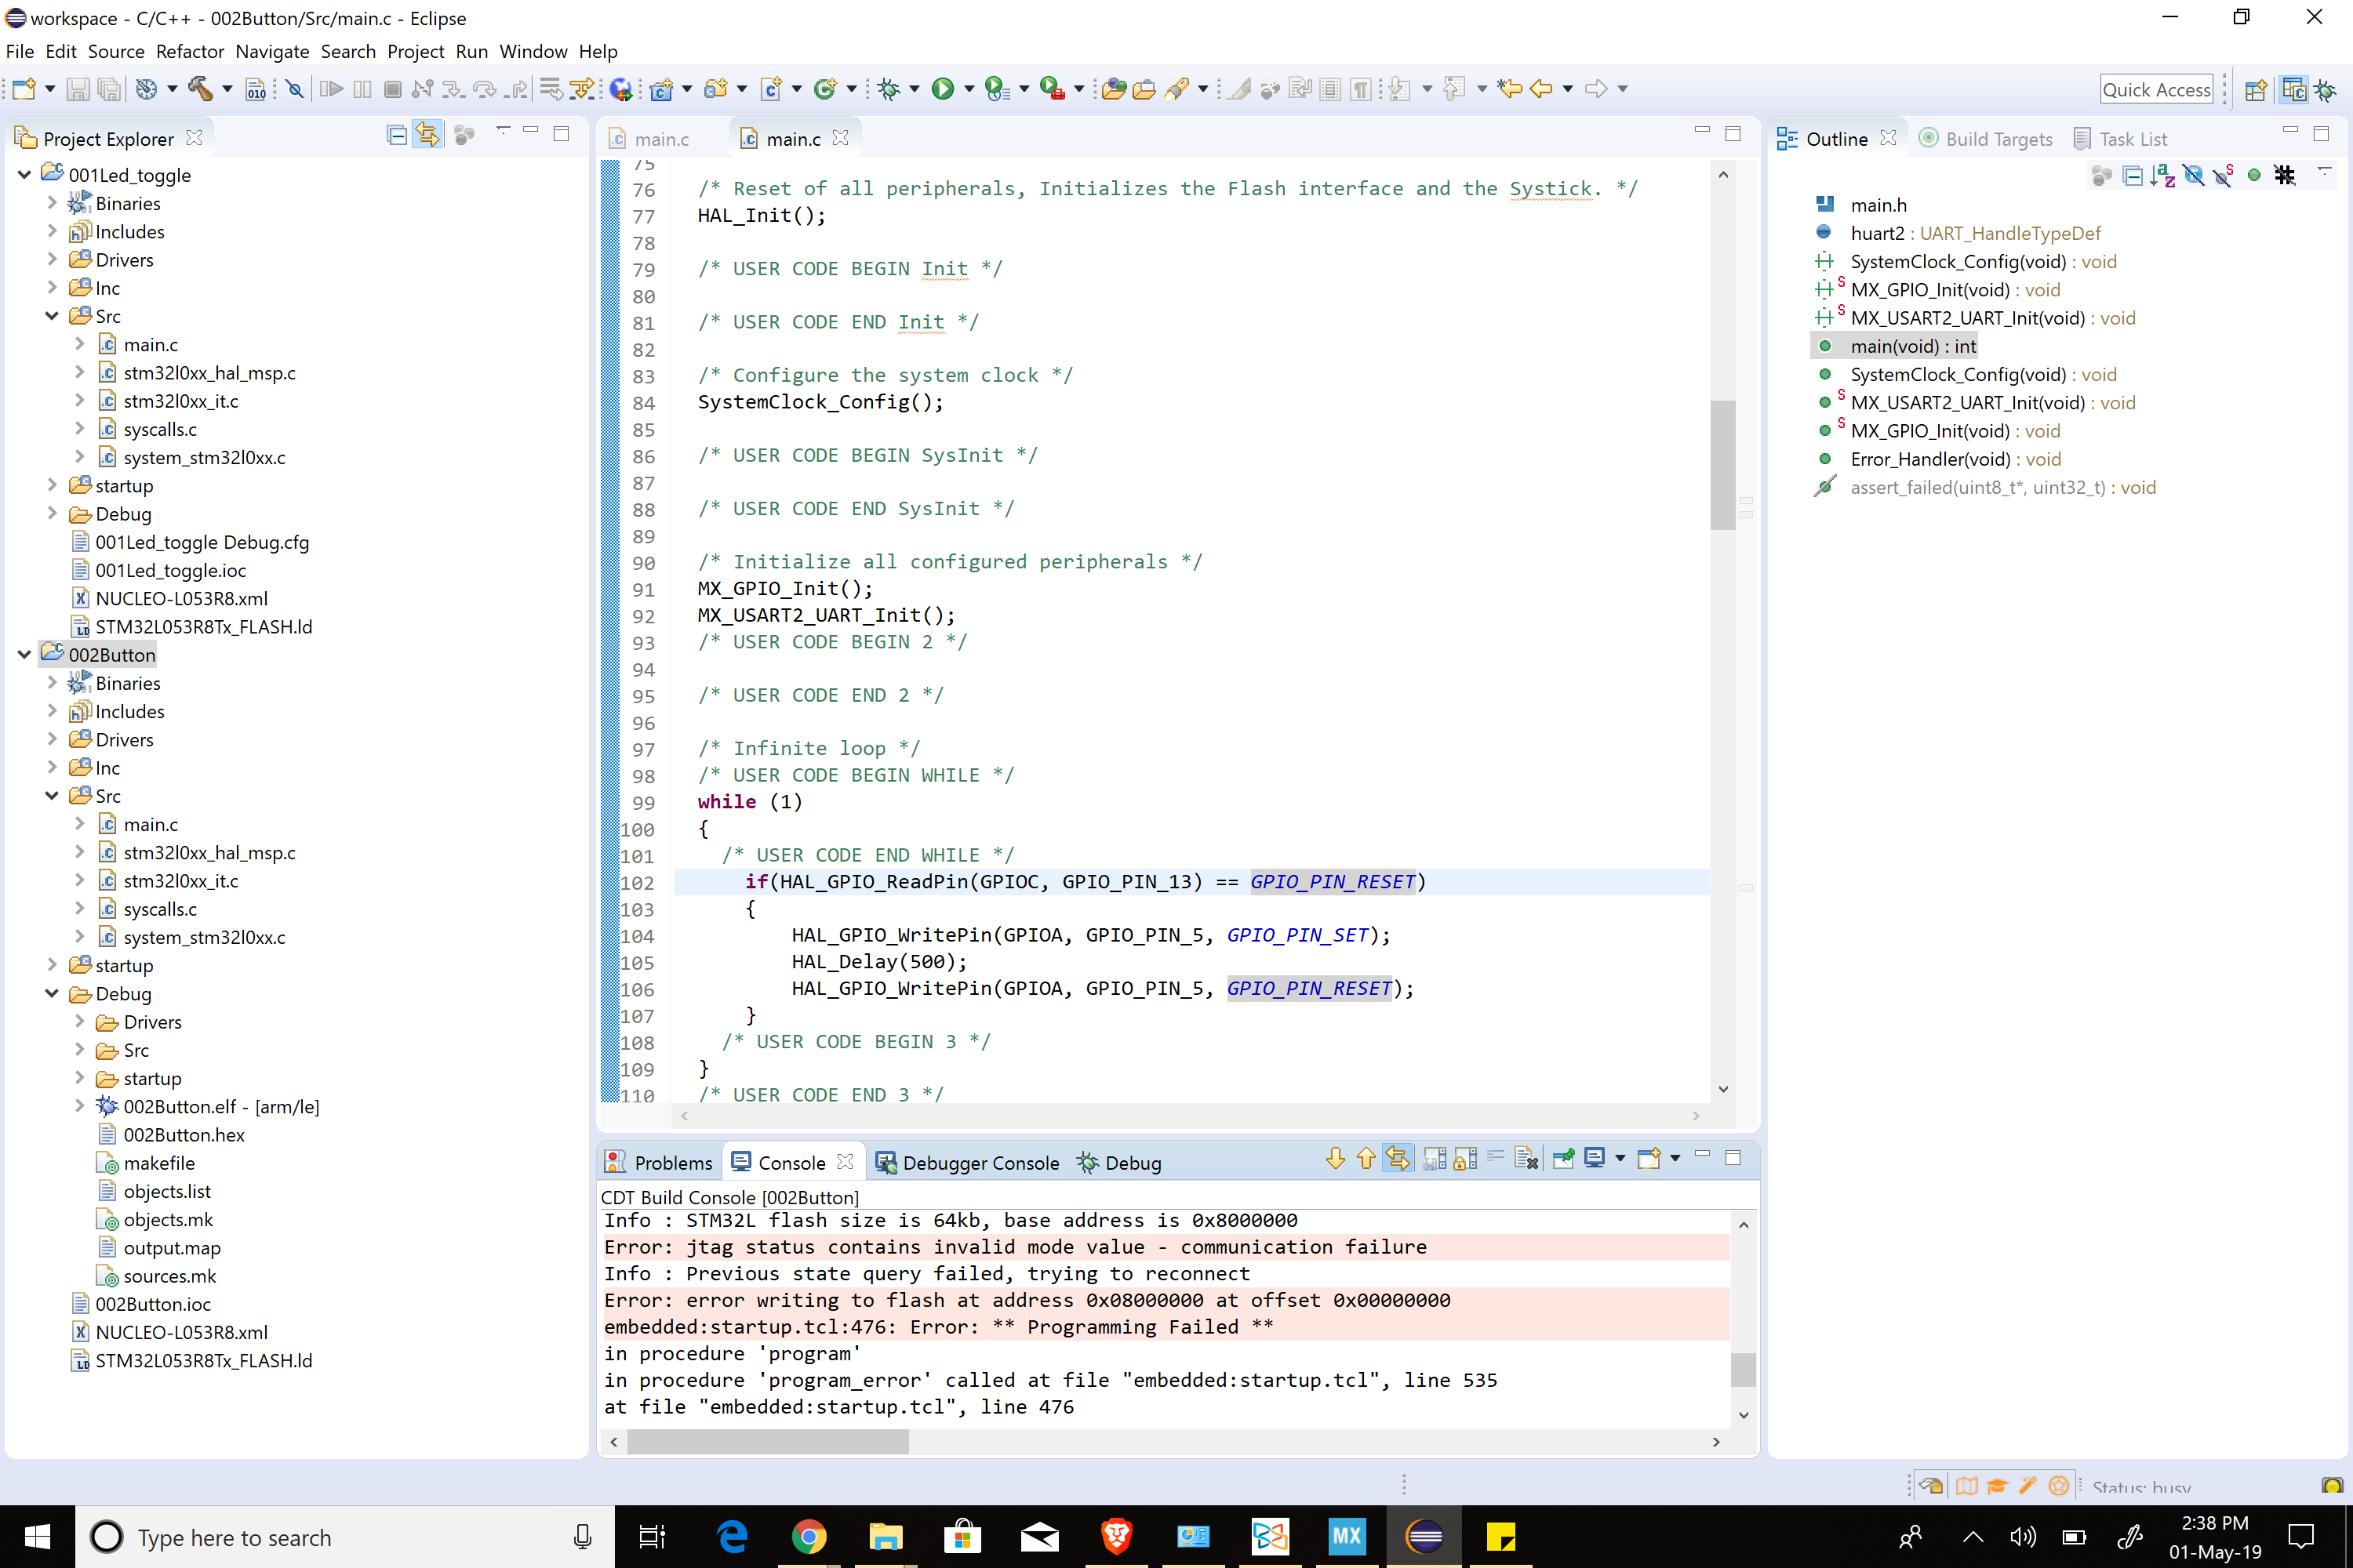Open the Refactor menu
The image size is (2353, 1568).
(189, 51)
